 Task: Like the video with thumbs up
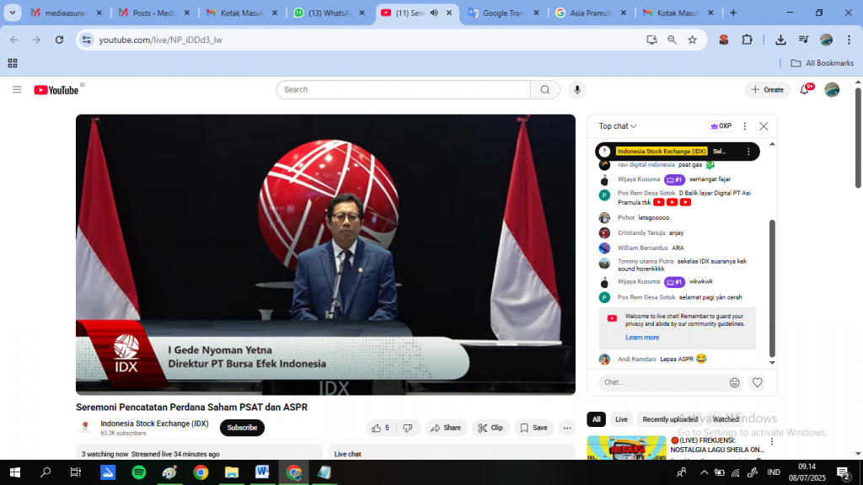point(380,428)
